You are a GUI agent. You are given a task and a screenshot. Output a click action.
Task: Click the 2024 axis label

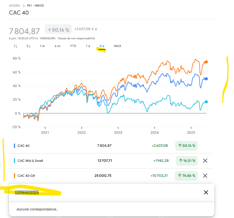[x=154, y=133]
